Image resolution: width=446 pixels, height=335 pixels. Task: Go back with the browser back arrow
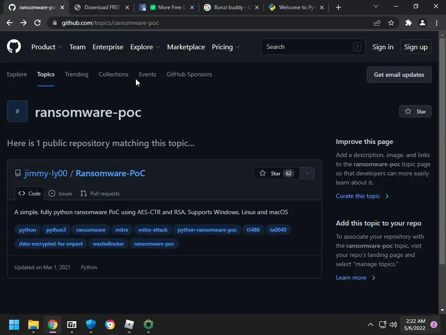pos(10,23)
